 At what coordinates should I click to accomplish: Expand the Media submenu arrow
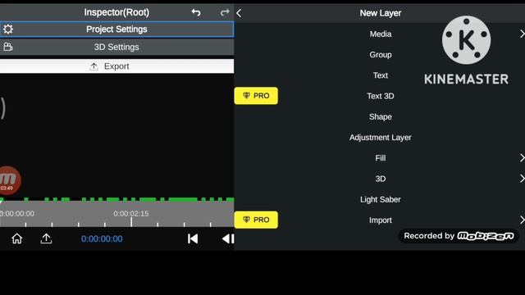tap(522, 34)
